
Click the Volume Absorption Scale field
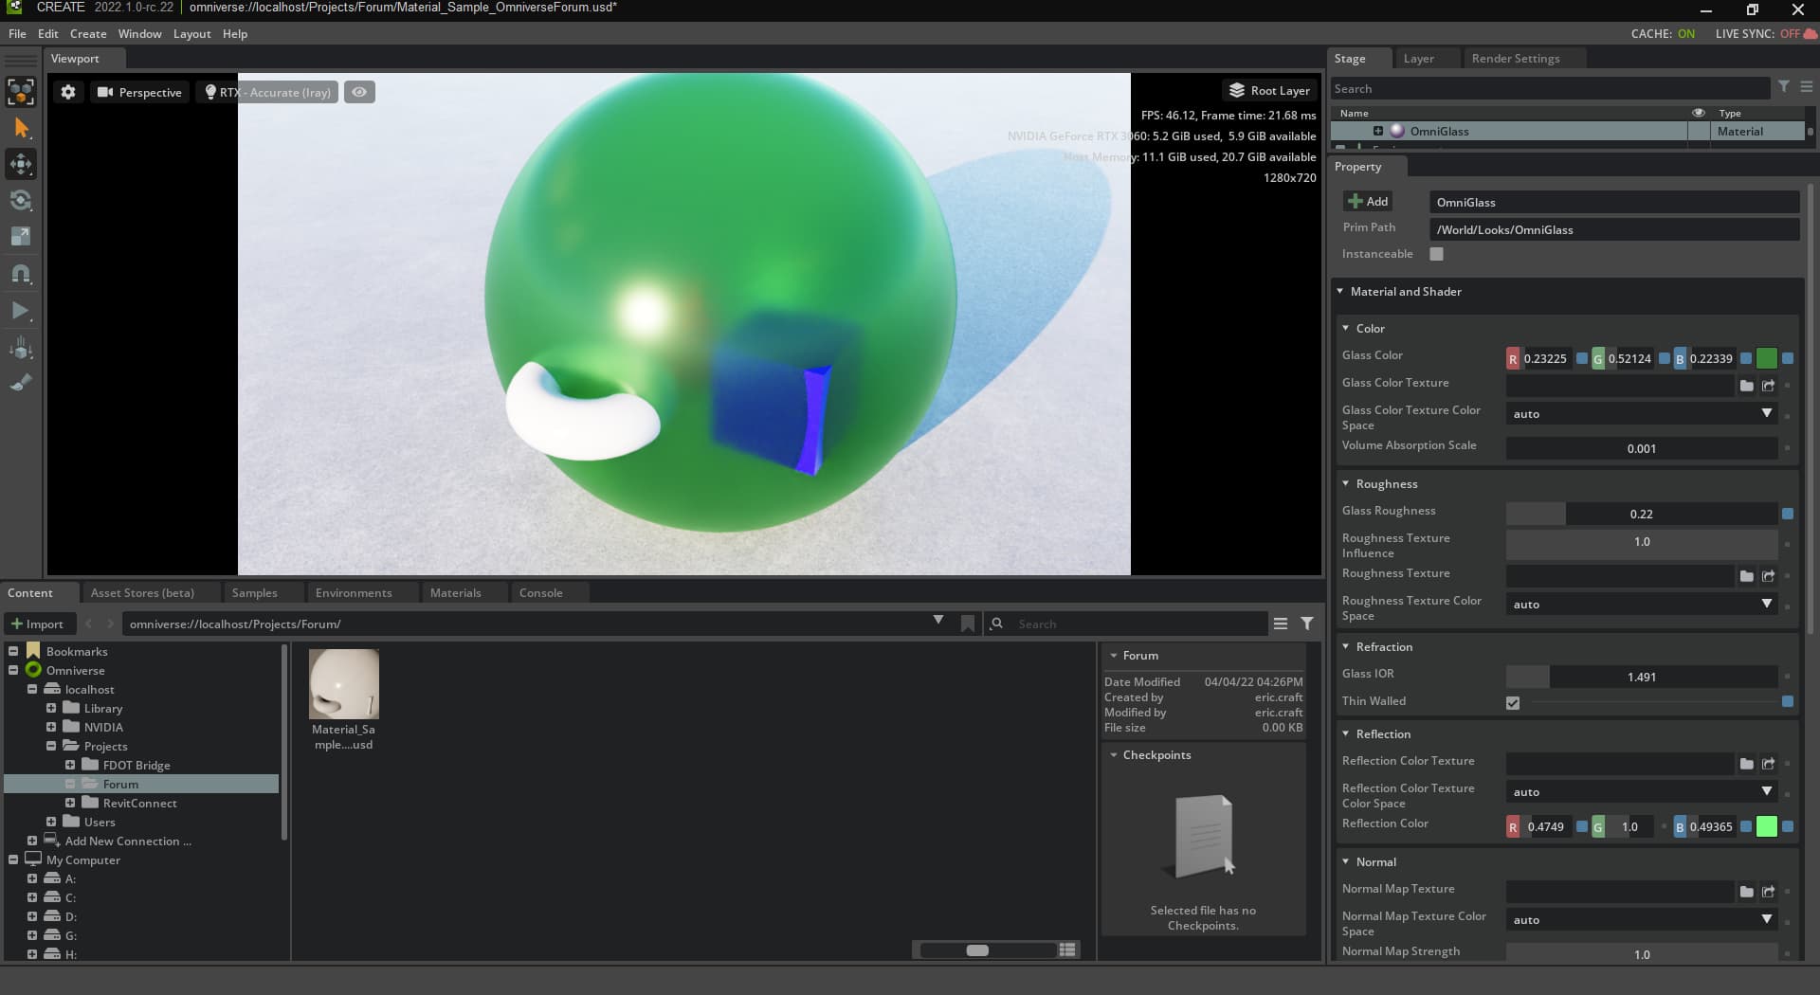pos(1642,448)
